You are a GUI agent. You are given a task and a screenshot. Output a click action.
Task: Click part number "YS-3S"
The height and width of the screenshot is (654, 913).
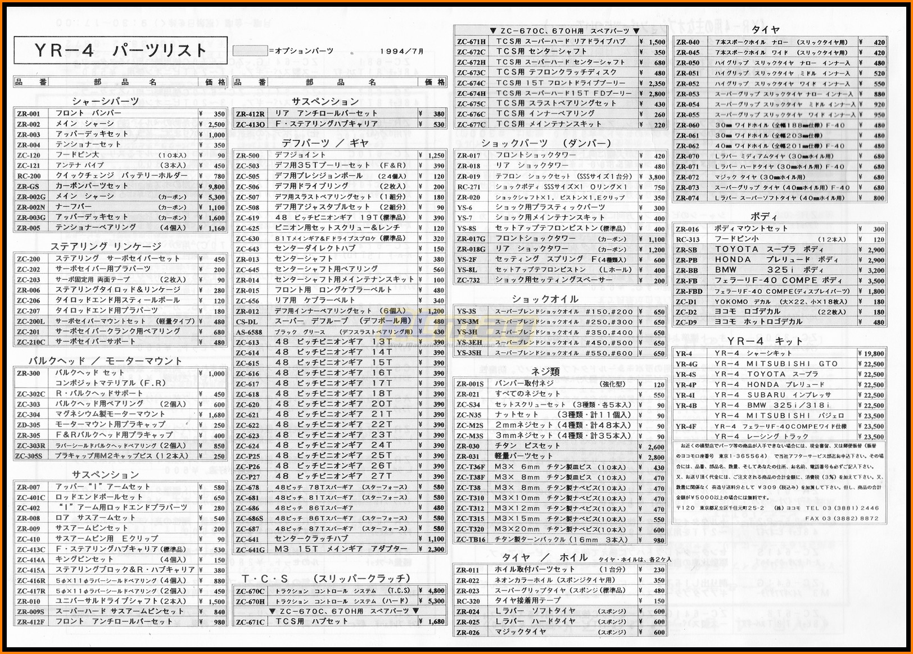pyautogui.click(x=467, y=311)
